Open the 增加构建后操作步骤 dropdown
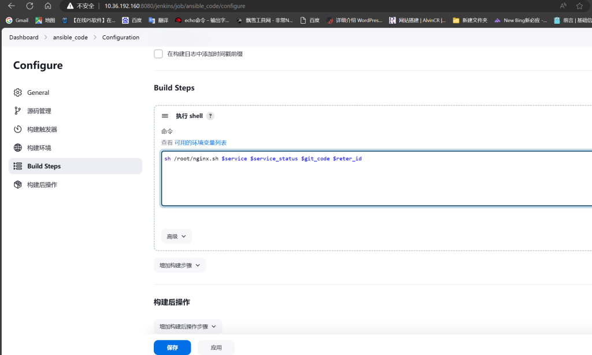This screenshot has height=355, width=592. (x=188, y=326)
